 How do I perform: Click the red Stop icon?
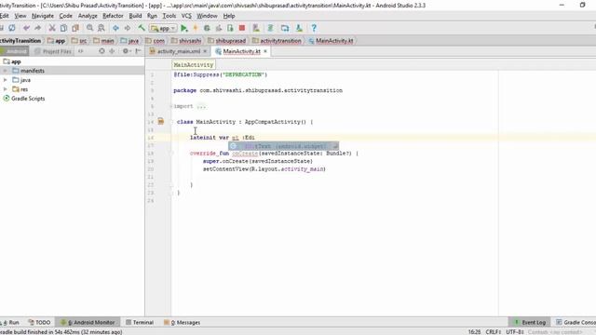[242, 28]
